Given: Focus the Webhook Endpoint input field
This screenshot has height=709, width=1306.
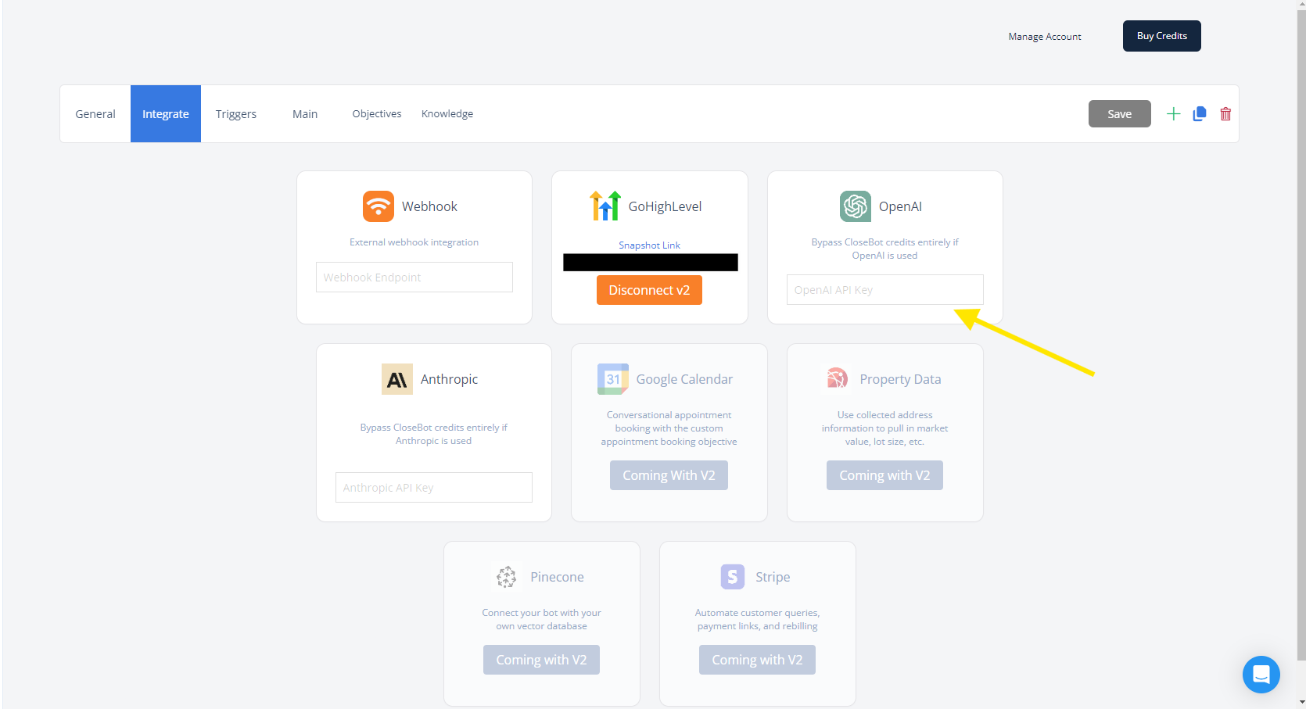Looking at the screenshot, I should click(414, 278).
